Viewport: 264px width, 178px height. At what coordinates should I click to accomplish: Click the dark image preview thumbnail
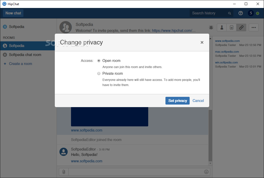[110, 117]
